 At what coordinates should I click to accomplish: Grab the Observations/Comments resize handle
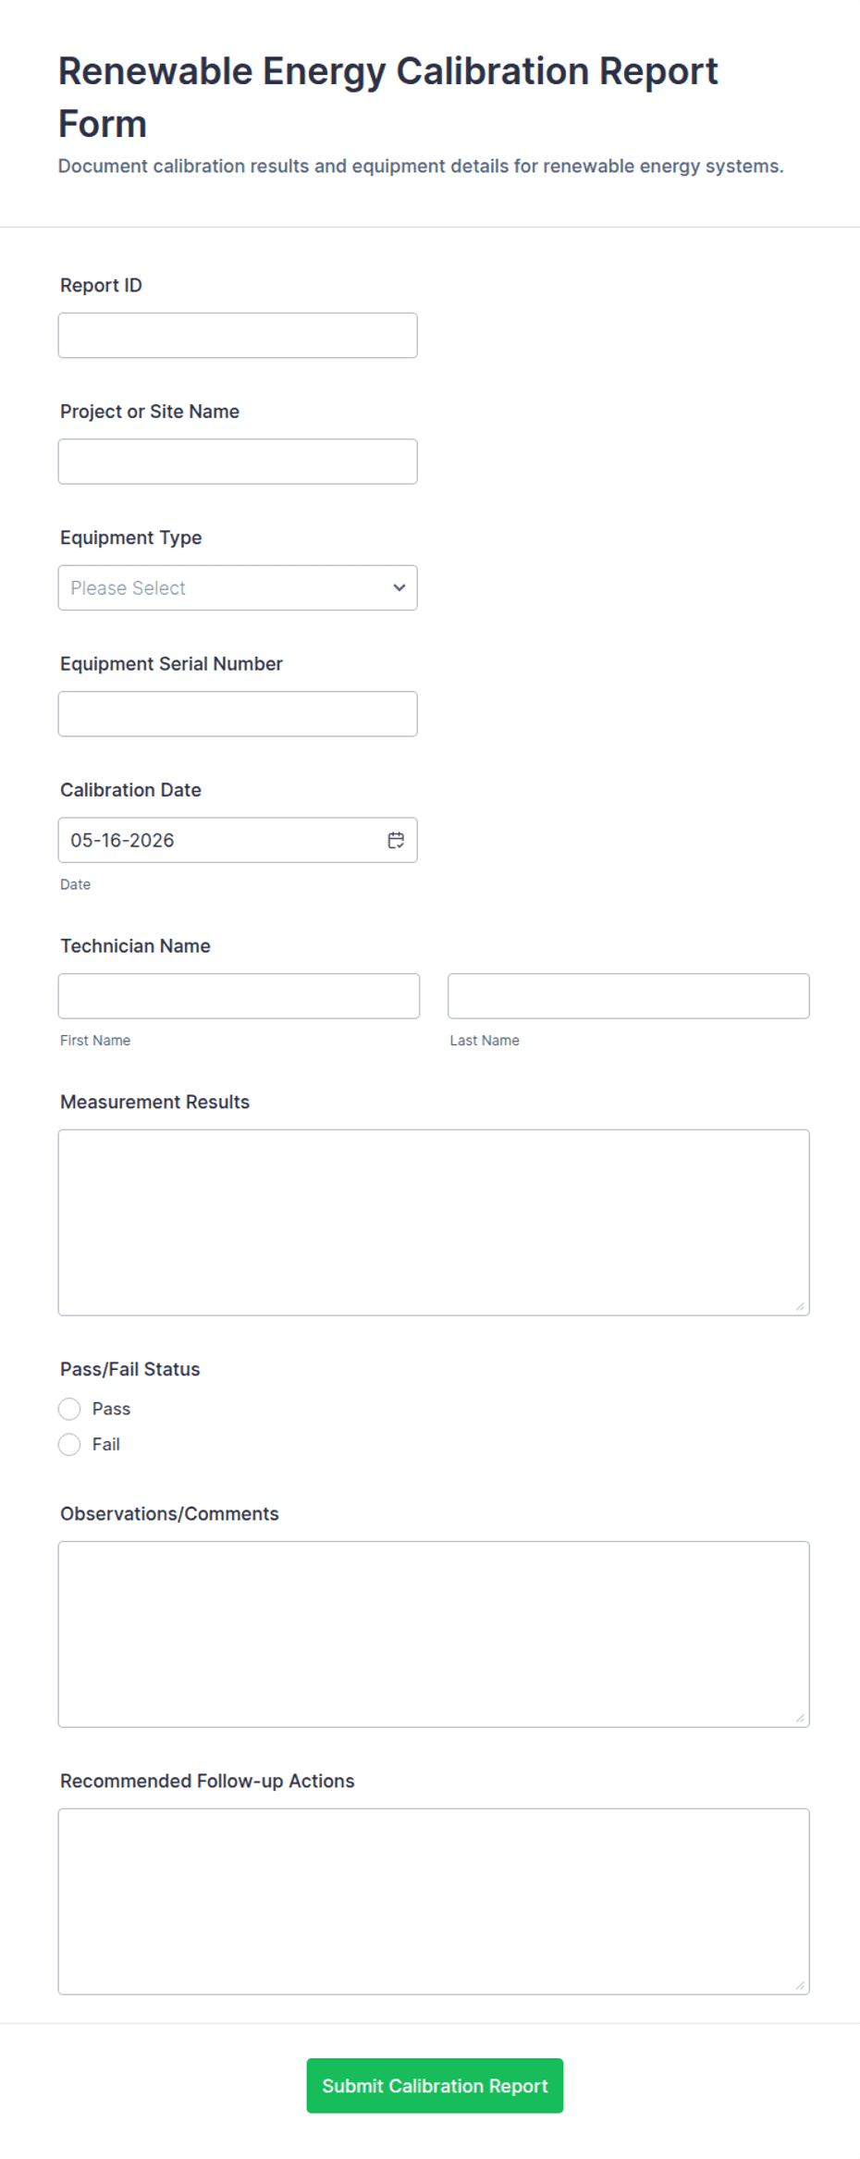pyautogui.click(x=800, y=1718)
